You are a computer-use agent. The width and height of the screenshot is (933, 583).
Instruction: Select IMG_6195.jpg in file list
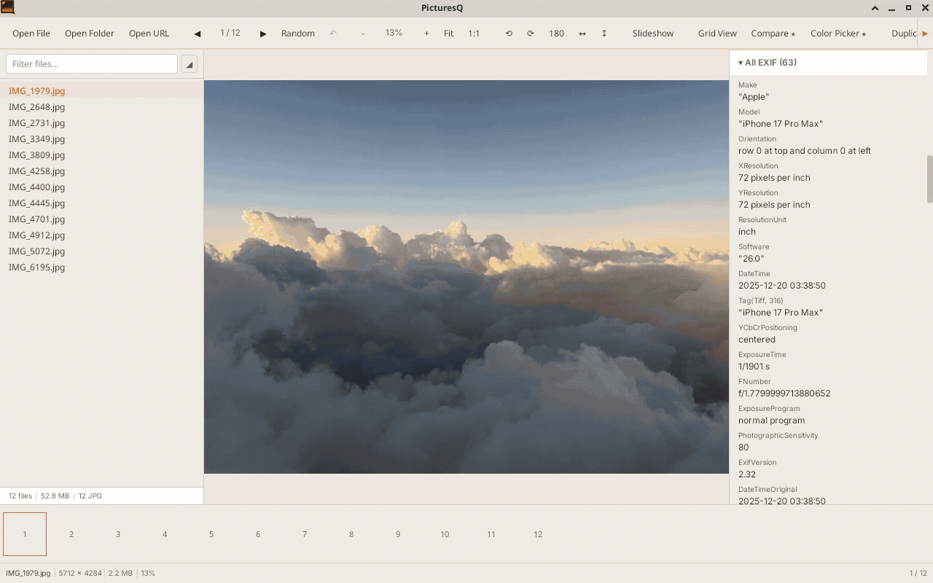click(101, 267)
